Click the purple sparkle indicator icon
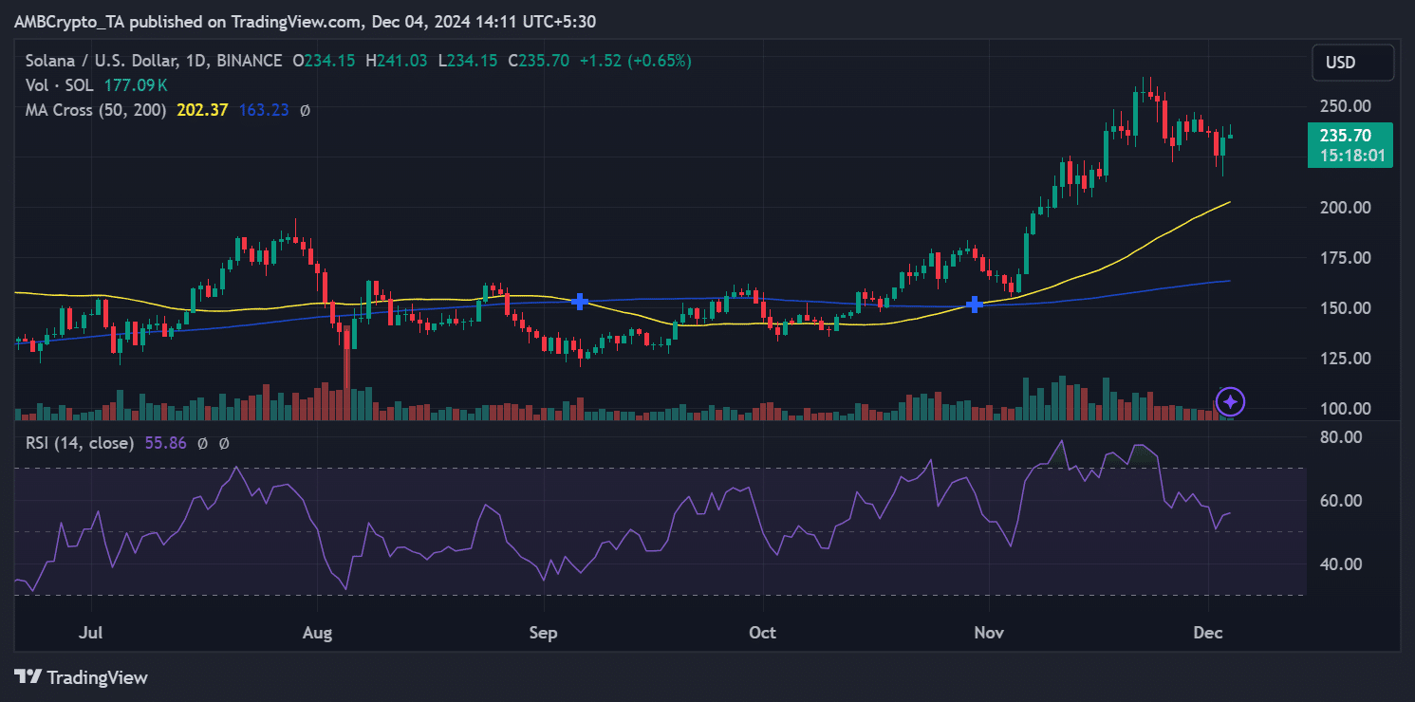 (x=1230, y=402)
